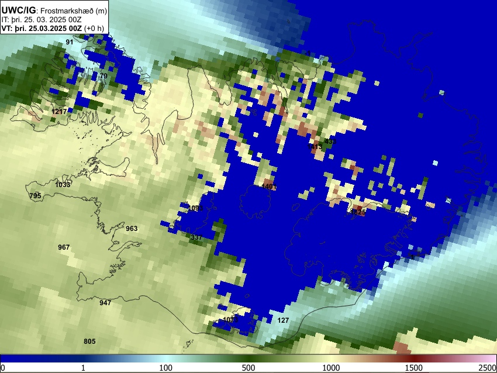Click the 79 value label on the map
The height and width of the screenshot is (373, 497).
103,76
